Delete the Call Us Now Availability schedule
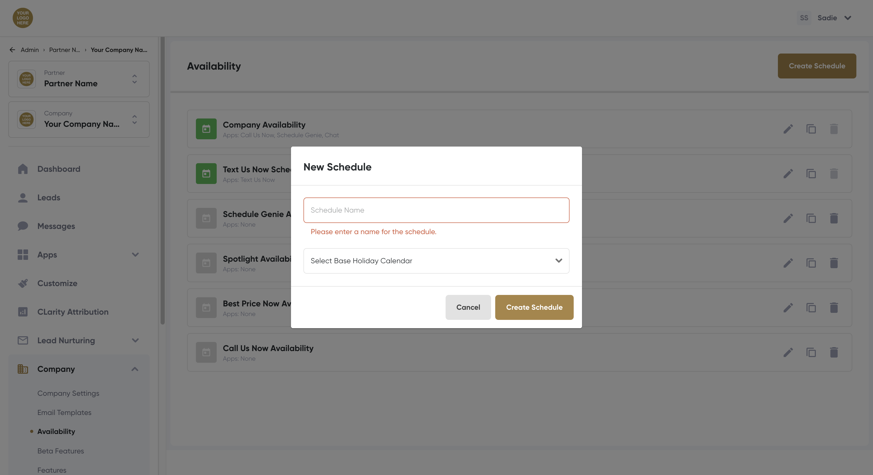 pyautogui.click(x=834, y=352)
